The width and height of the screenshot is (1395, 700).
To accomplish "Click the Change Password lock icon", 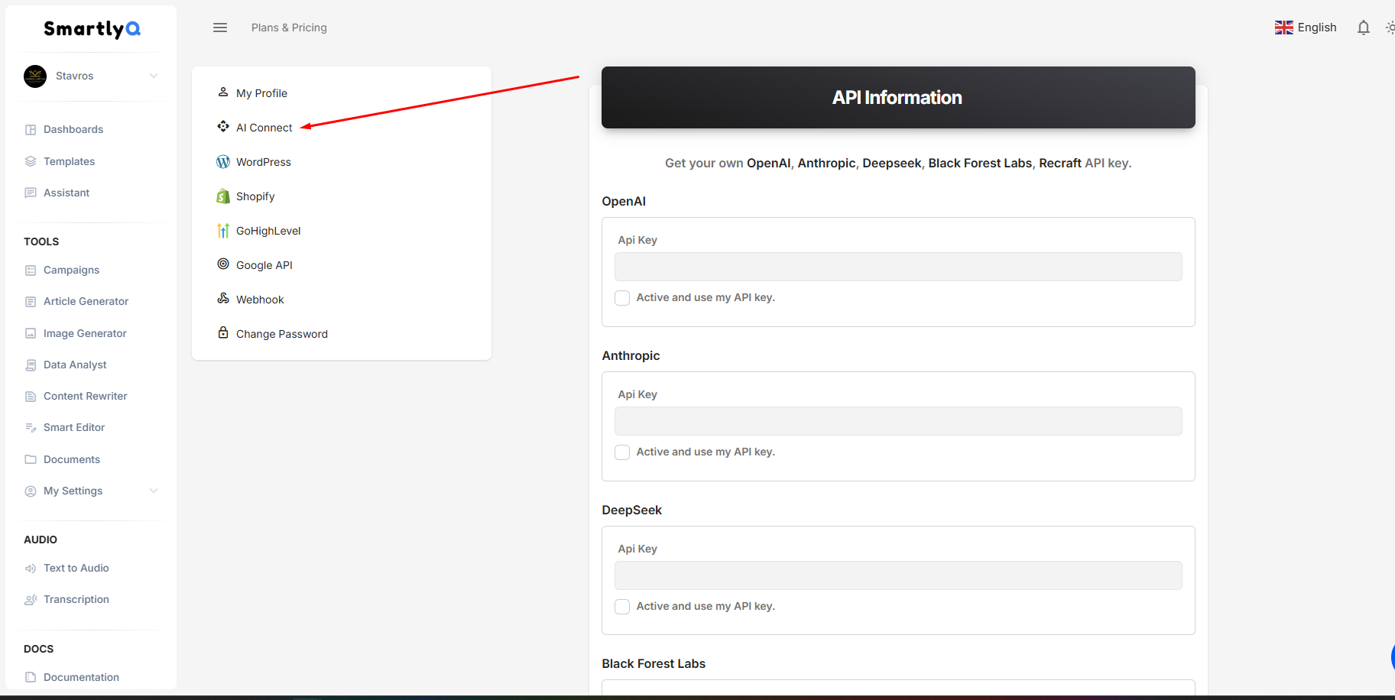I will coord(223,332).
